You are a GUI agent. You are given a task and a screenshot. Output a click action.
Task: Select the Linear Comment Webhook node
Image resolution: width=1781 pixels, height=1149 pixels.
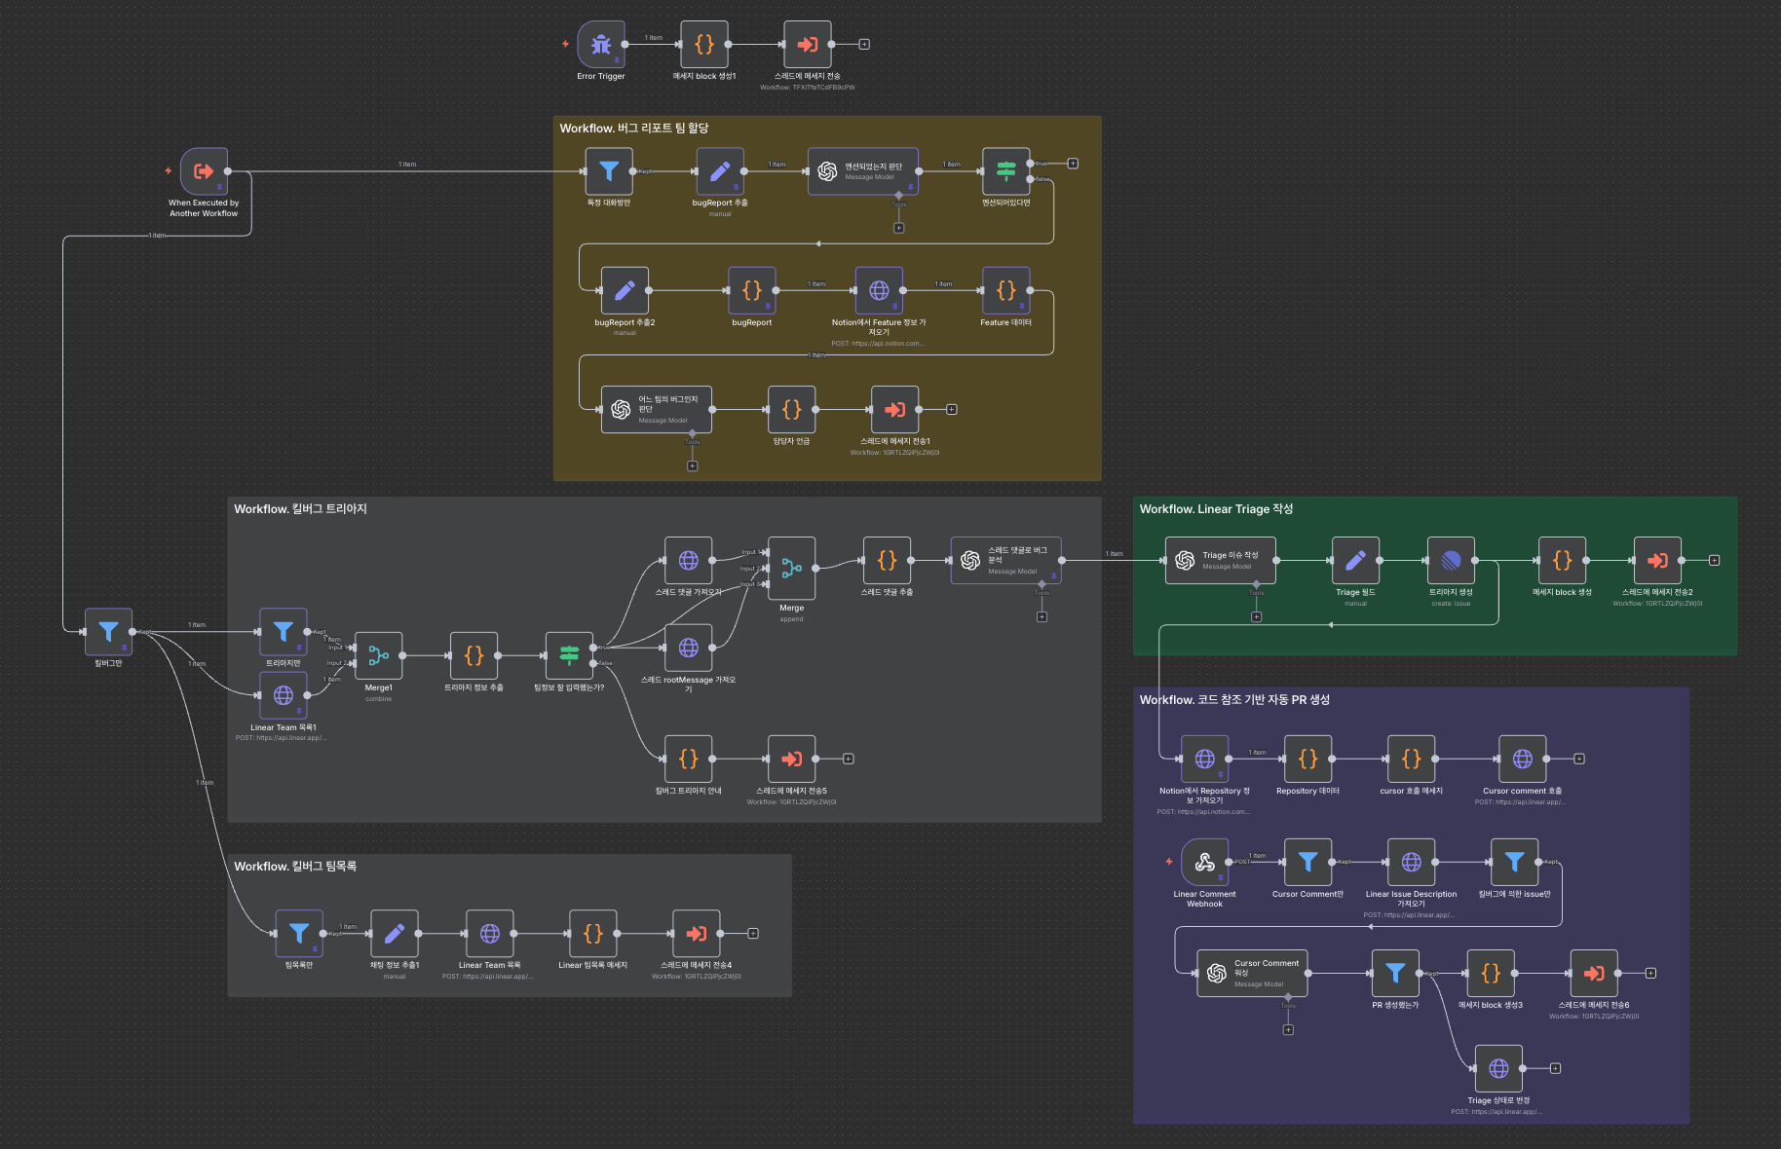[1205, 863]
